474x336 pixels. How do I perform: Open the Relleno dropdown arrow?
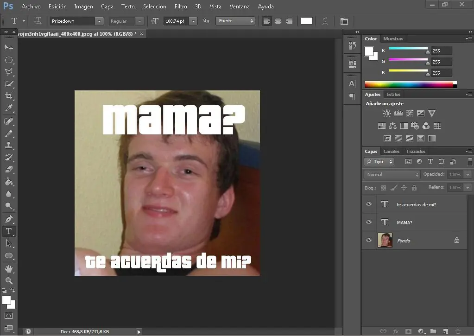[468, 188]
